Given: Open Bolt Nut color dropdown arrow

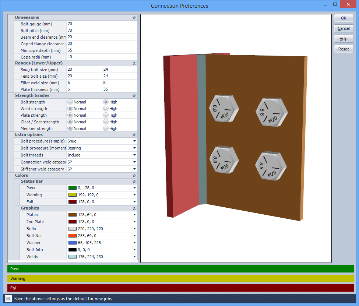Looking at the screenshot, I should click(x=134, y=236).
